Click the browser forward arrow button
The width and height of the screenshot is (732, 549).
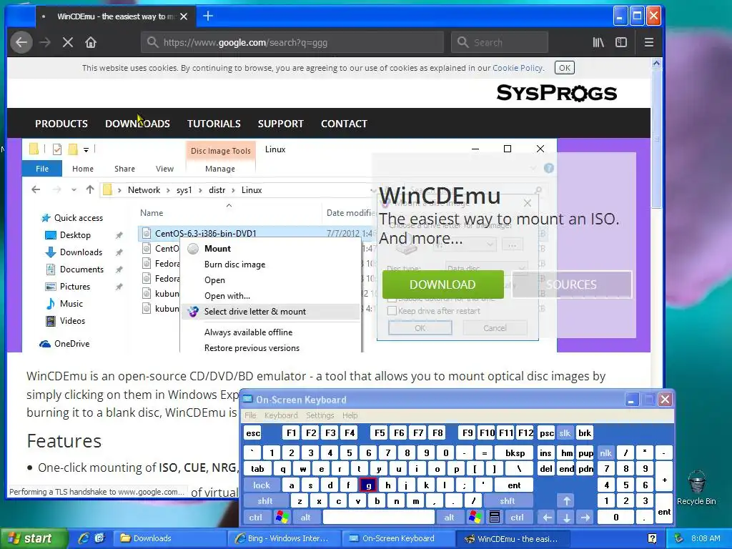(45, 42)
